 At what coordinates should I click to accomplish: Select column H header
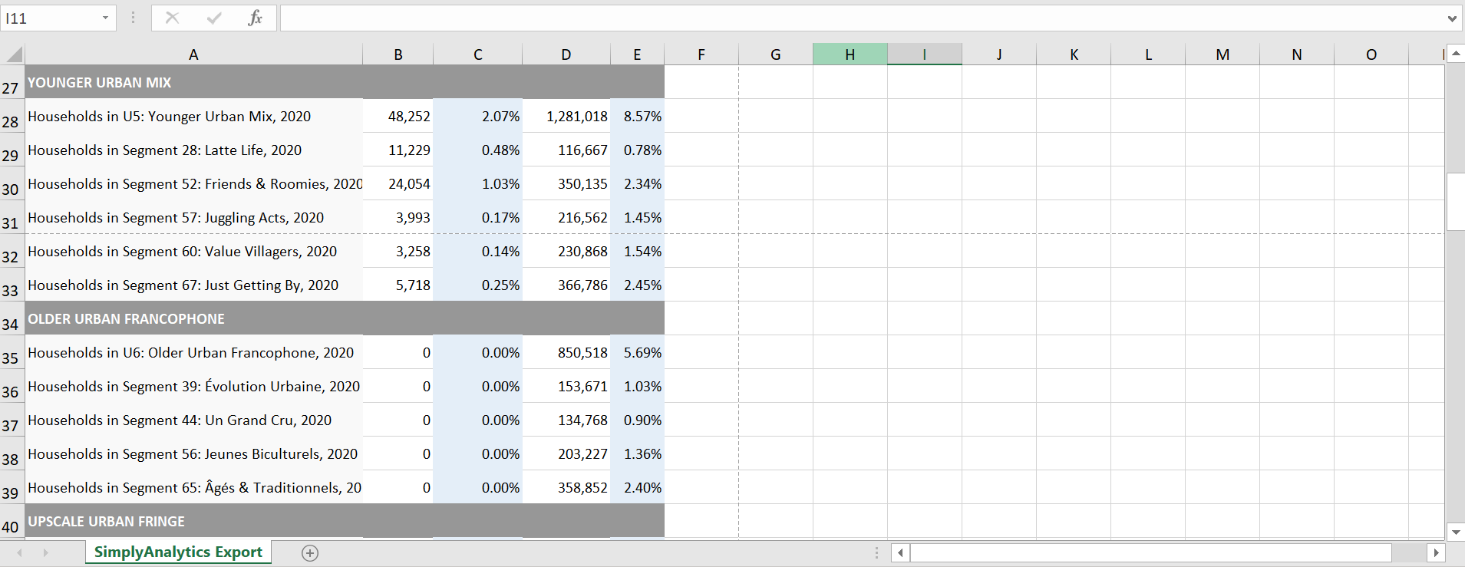click(x=850, y=54)
